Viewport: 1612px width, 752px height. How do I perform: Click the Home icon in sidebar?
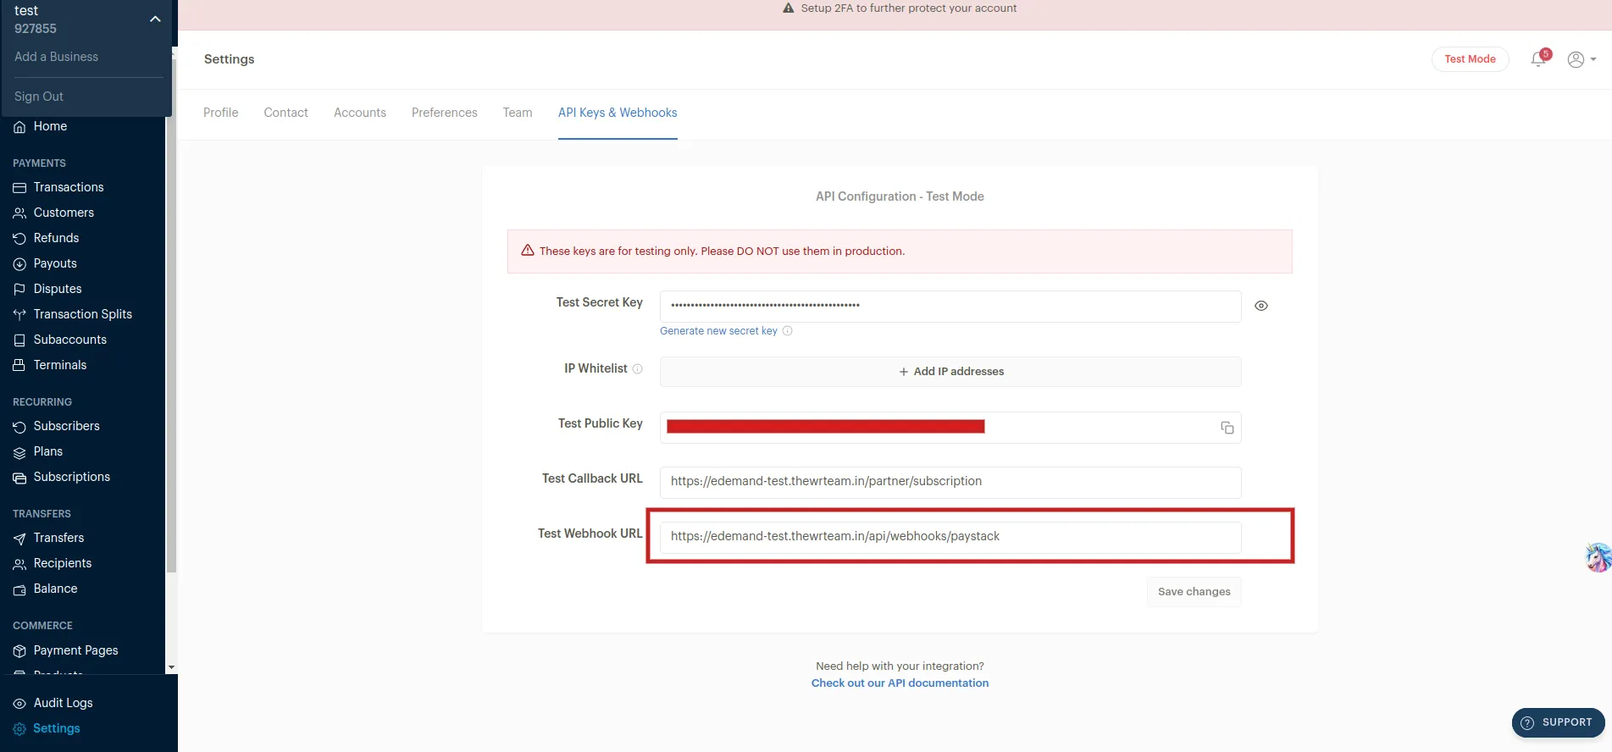click(x=19, y=127)
